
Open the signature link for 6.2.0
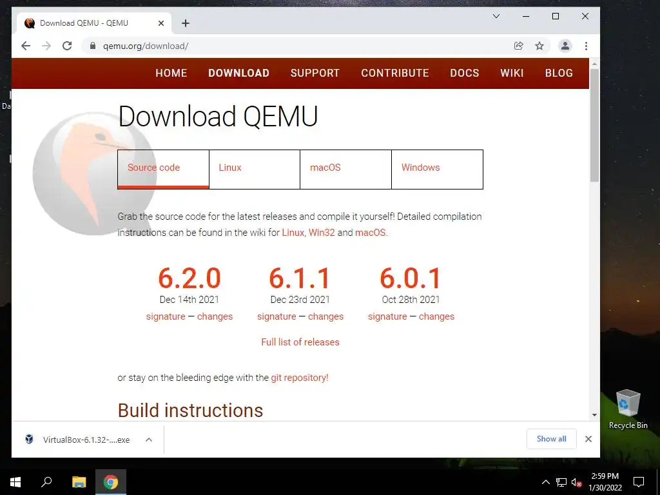[166, 316]
